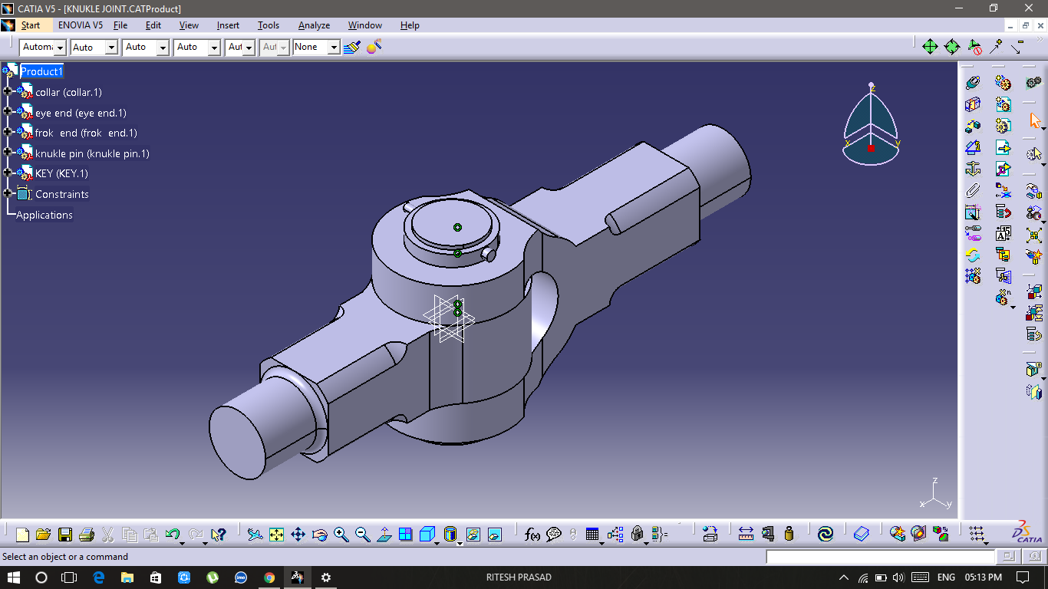Open the Analyze menu
This screenshot has width=1048, height=589.
tap(314, 25)
